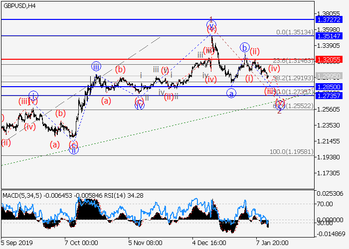Select the red wave 1 label at peak

click(x=211, y=18)
